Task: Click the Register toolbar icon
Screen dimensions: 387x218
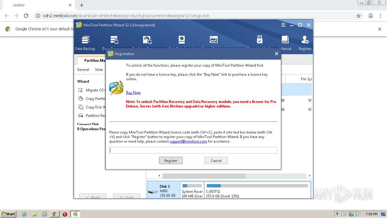Action: [305, 43]
